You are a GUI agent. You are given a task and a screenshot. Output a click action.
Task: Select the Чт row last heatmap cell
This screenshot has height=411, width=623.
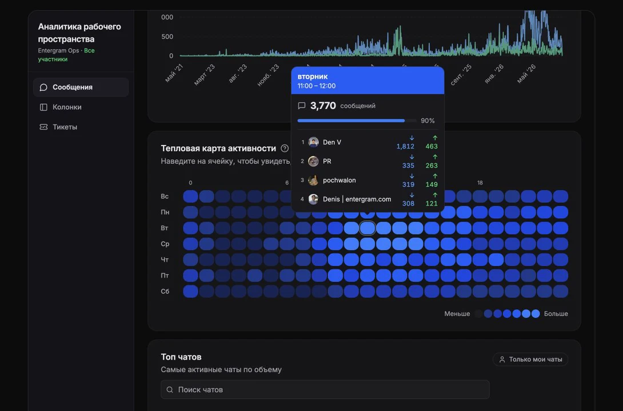(561, 260)
